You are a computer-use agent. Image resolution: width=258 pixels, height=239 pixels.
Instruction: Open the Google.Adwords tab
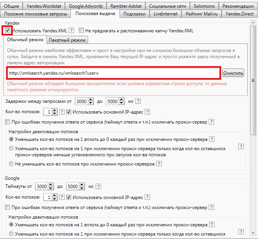click(86, 6)
